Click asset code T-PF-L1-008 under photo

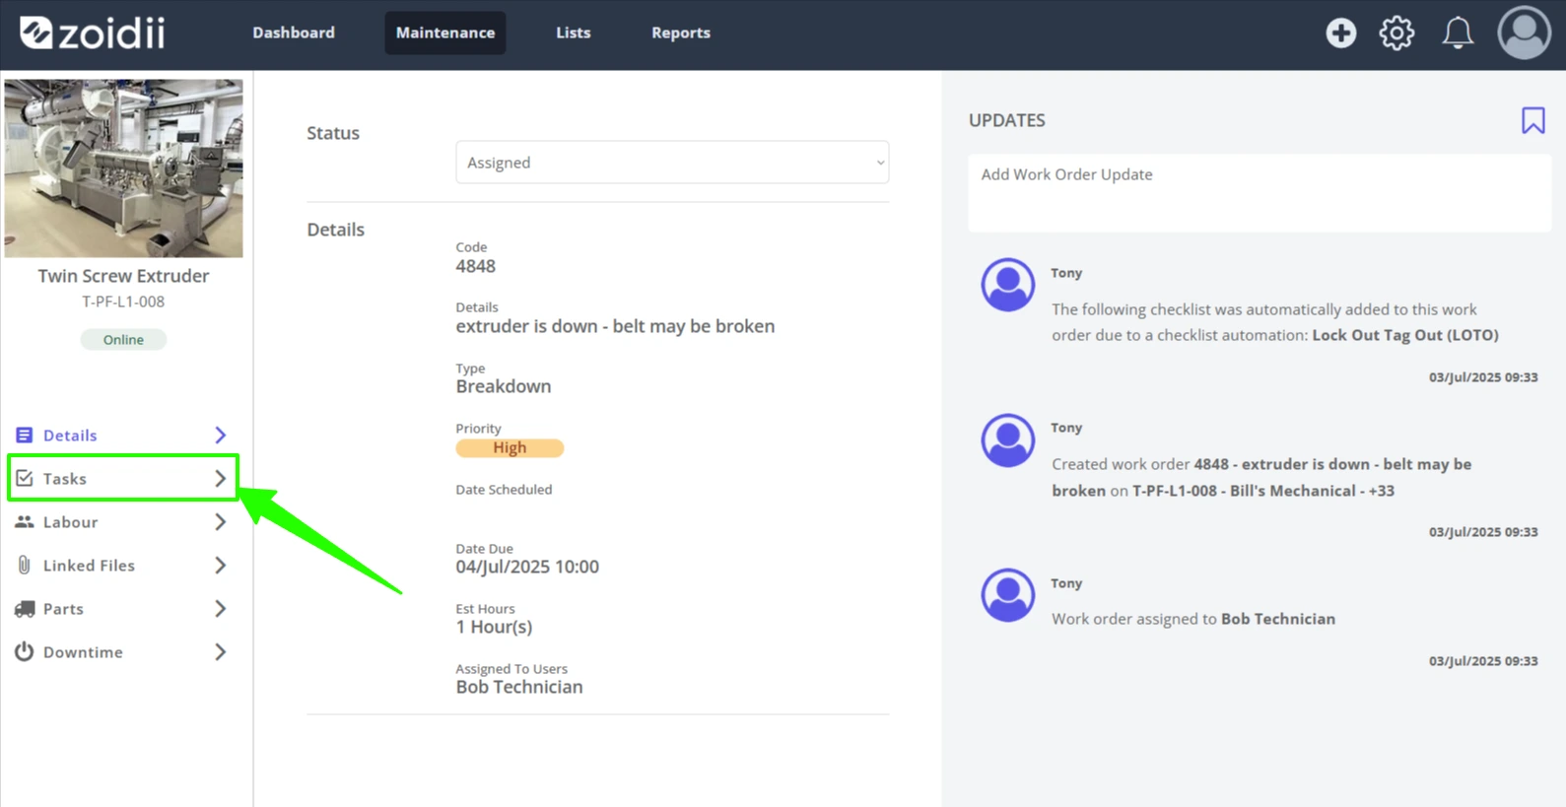click(123, 302)
